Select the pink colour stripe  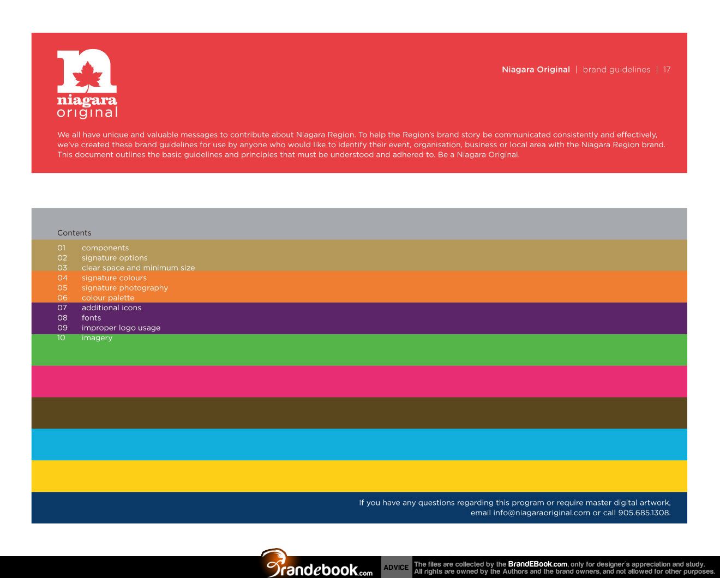click(x=359, y=382)
